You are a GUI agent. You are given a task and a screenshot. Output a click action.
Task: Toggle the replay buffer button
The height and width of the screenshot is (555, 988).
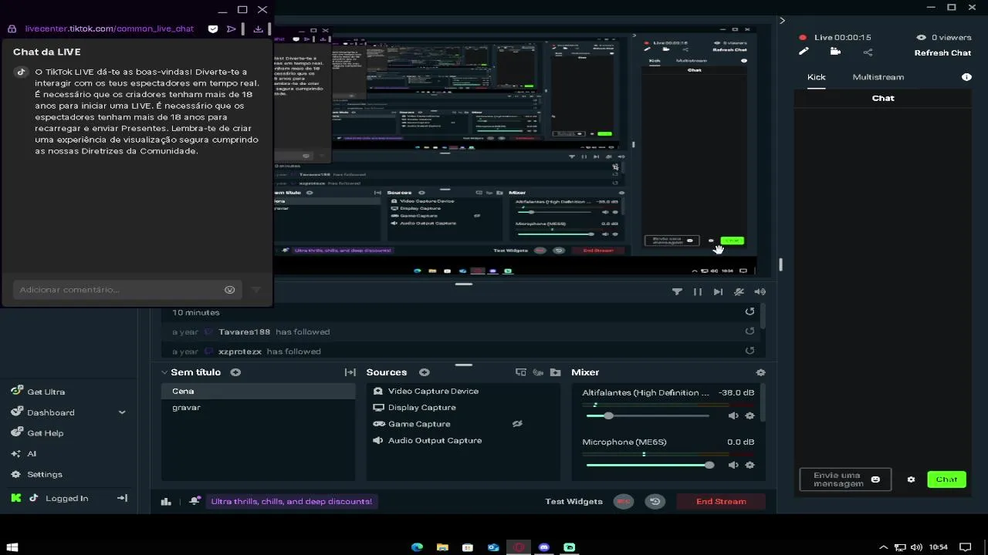(655, 501)
